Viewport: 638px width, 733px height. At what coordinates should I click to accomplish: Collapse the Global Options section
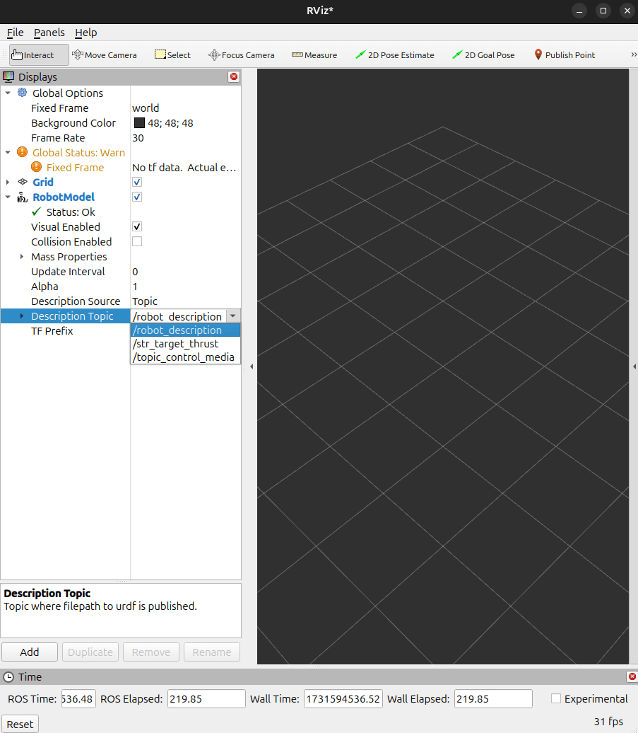click(x=8, y=93)
